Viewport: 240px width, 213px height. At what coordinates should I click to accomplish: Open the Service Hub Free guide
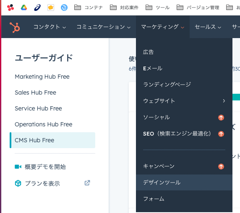[x=39, y=108]
